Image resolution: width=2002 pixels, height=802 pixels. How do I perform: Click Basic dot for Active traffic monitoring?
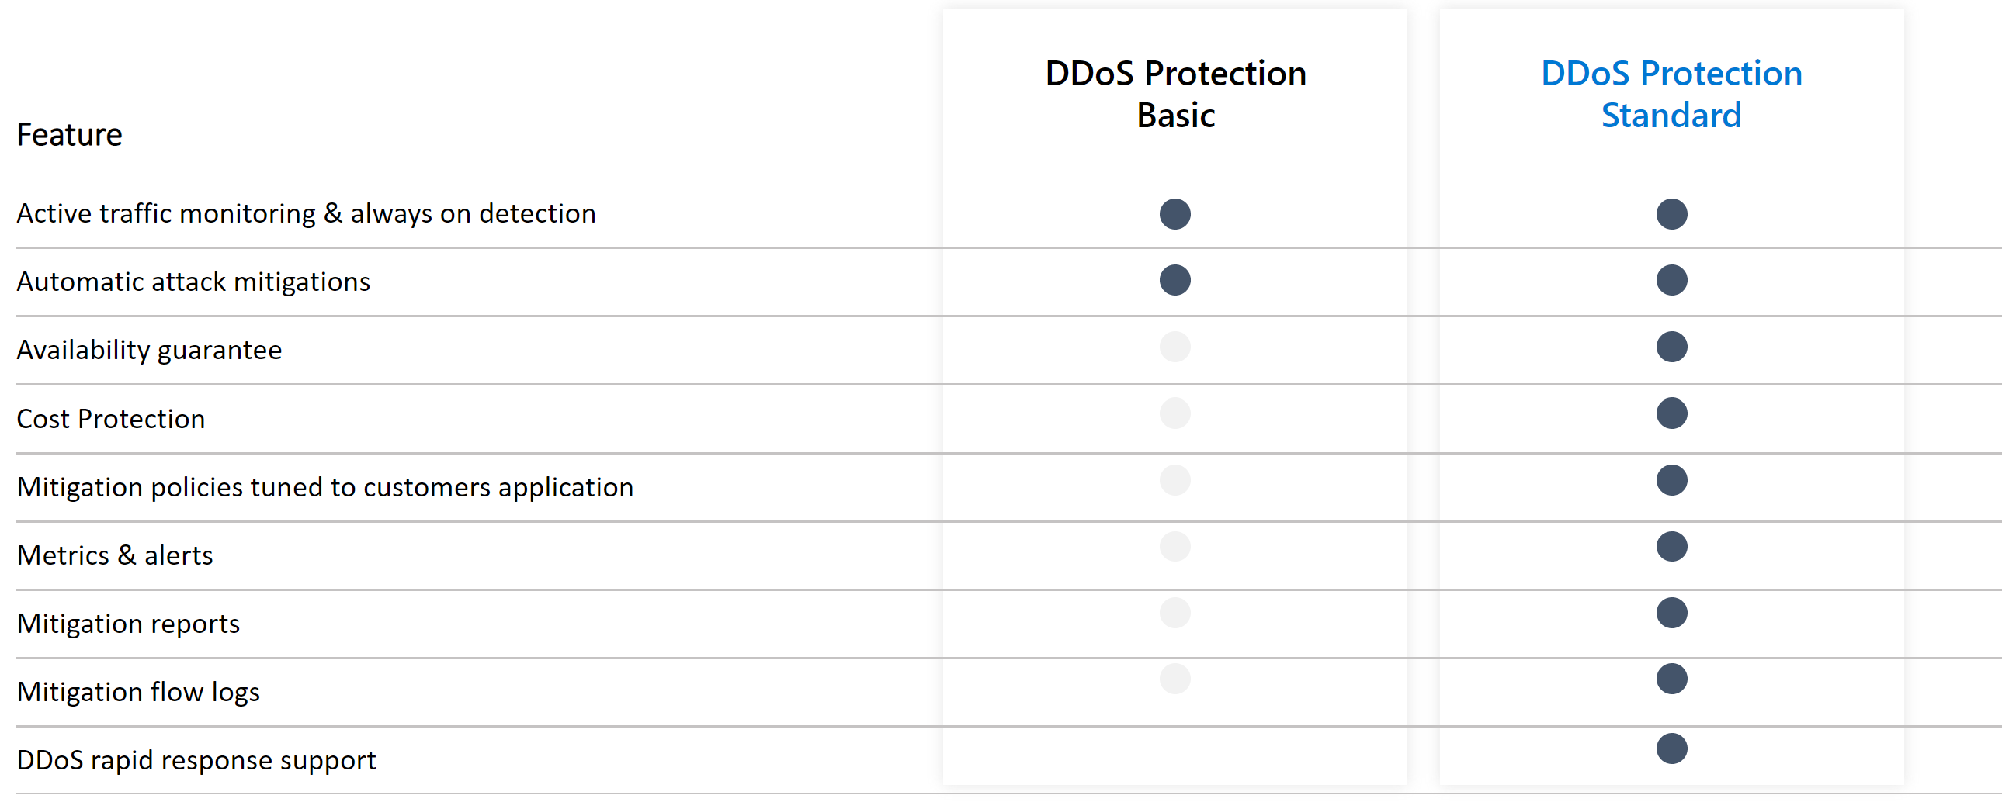pyautogui.click(x=1175, y=214)
